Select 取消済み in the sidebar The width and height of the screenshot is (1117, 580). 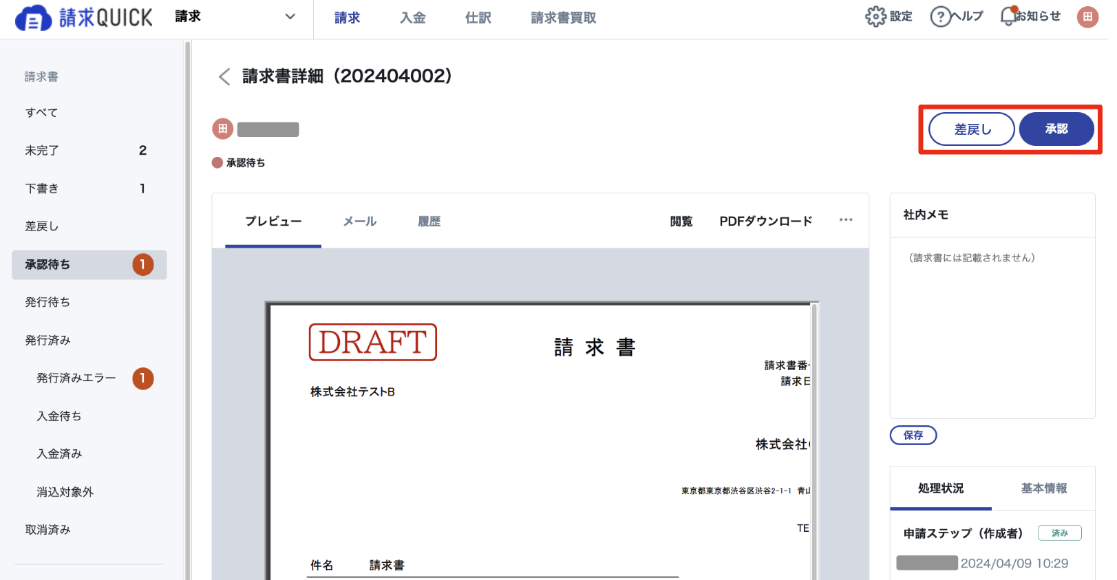[89, 530]
